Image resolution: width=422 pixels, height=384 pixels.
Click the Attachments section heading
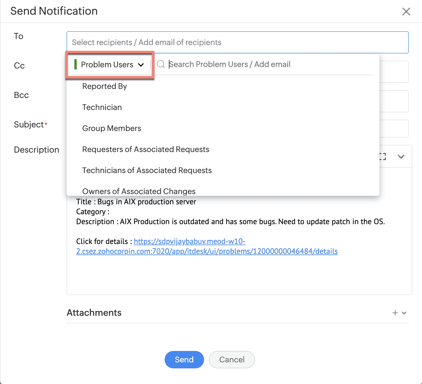(x=94, y=313)
